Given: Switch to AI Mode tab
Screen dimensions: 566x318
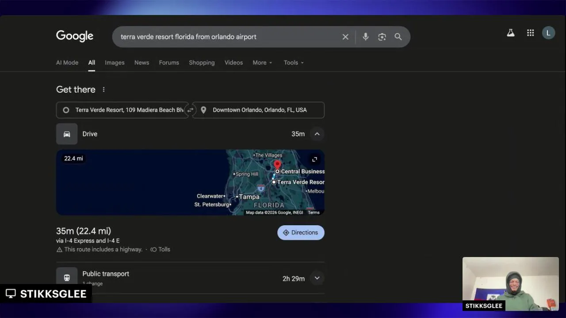Looking at the screenshot, I should 67,63.
